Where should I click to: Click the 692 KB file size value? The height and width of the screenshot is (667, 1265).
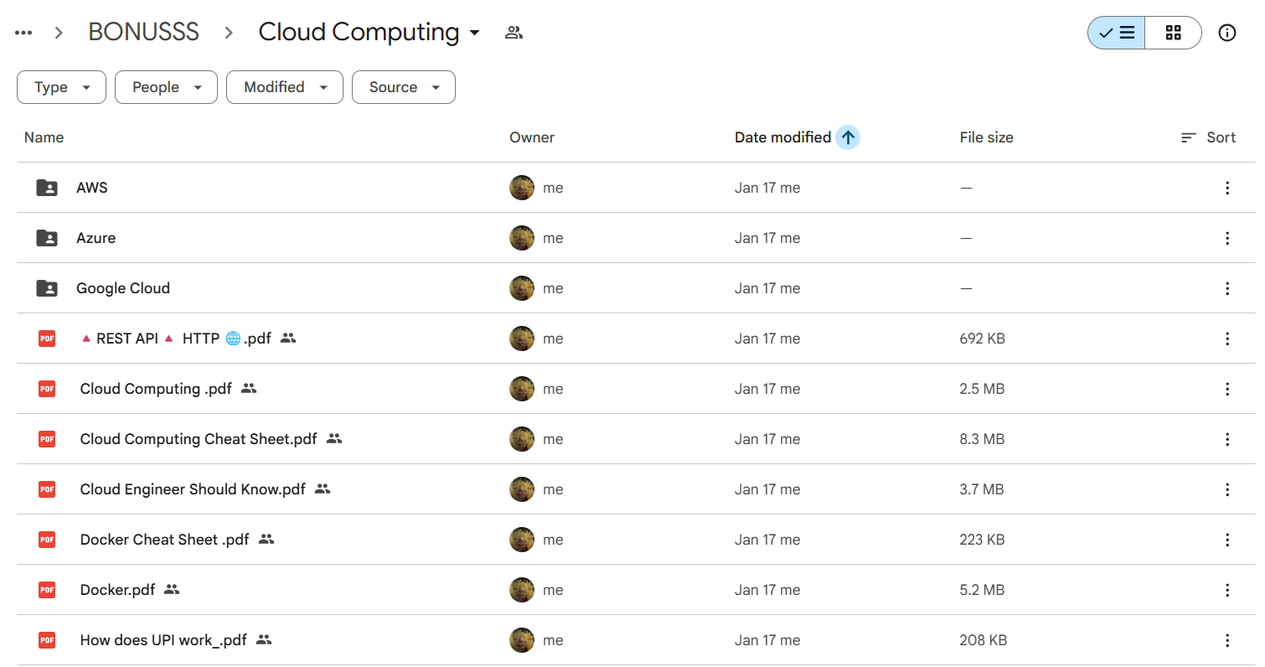pos(983,339)
